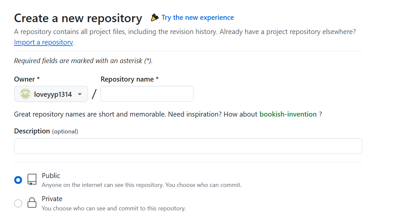
Task: Expand owner selector showing loveyyp1314
Action: click(53, 94)
